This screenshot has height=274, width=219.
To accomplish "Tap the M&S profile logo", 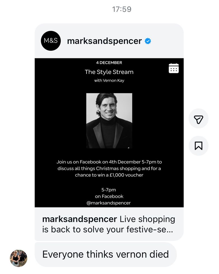I will 51,41.
